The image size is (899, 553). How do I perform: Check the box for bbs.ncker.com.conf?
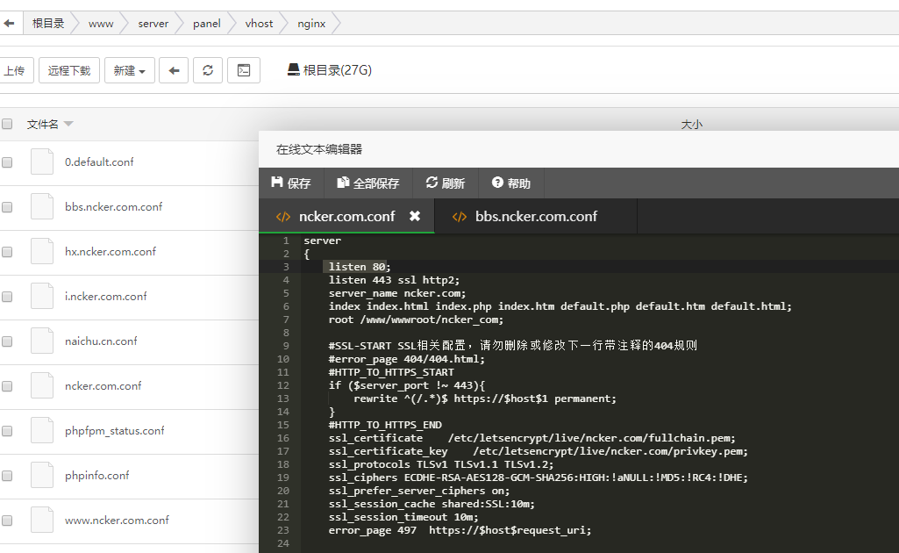[7, 207]
